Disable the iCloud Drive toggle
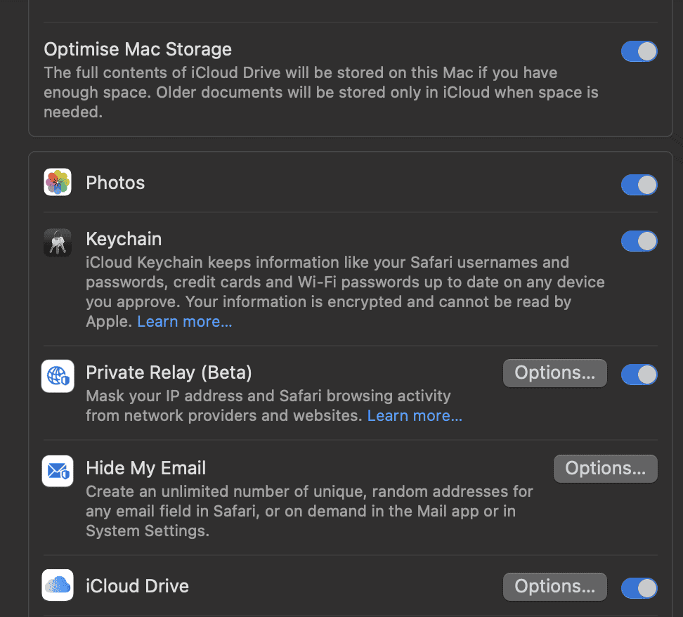 click(x=639, y=587)
